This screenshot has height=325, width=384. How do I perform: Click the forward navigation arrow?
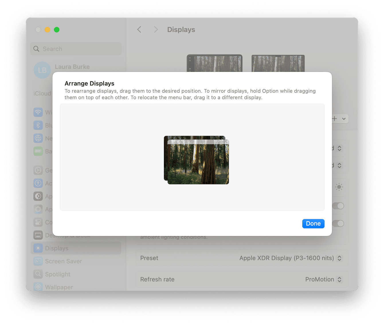click(156, 29)
